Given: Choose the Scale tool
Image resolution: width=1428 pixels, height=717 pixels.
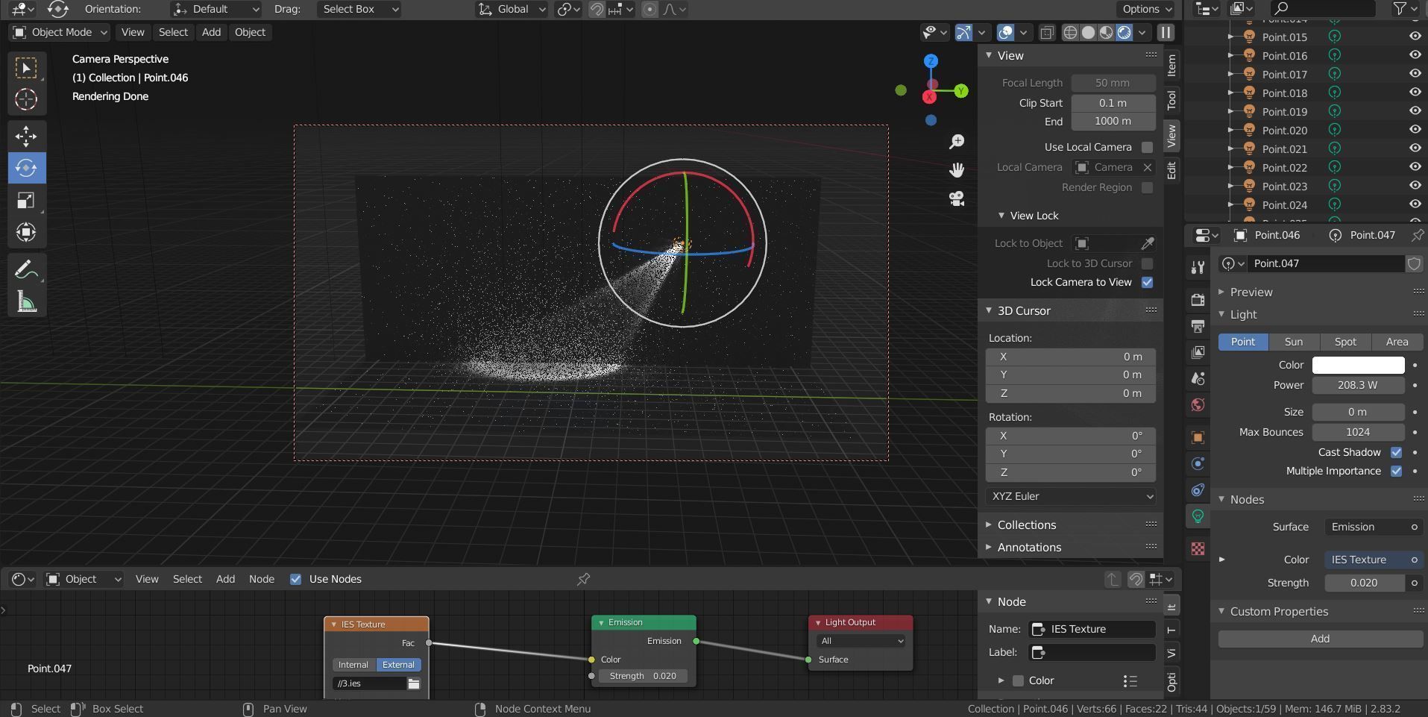Looking at the screenshot, I should 26,200.
